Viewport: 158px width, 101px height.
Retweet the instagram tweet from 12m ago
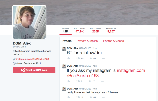coord(78,81)
